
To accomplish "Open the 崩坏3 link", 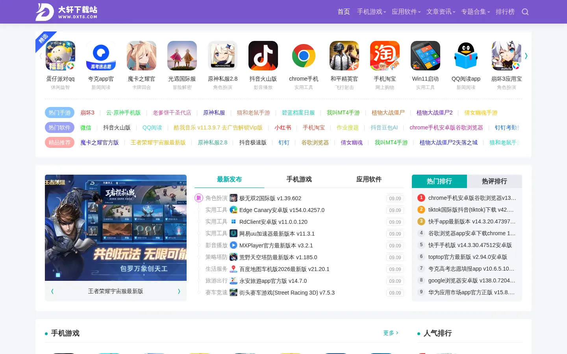I will click(87, 112).
